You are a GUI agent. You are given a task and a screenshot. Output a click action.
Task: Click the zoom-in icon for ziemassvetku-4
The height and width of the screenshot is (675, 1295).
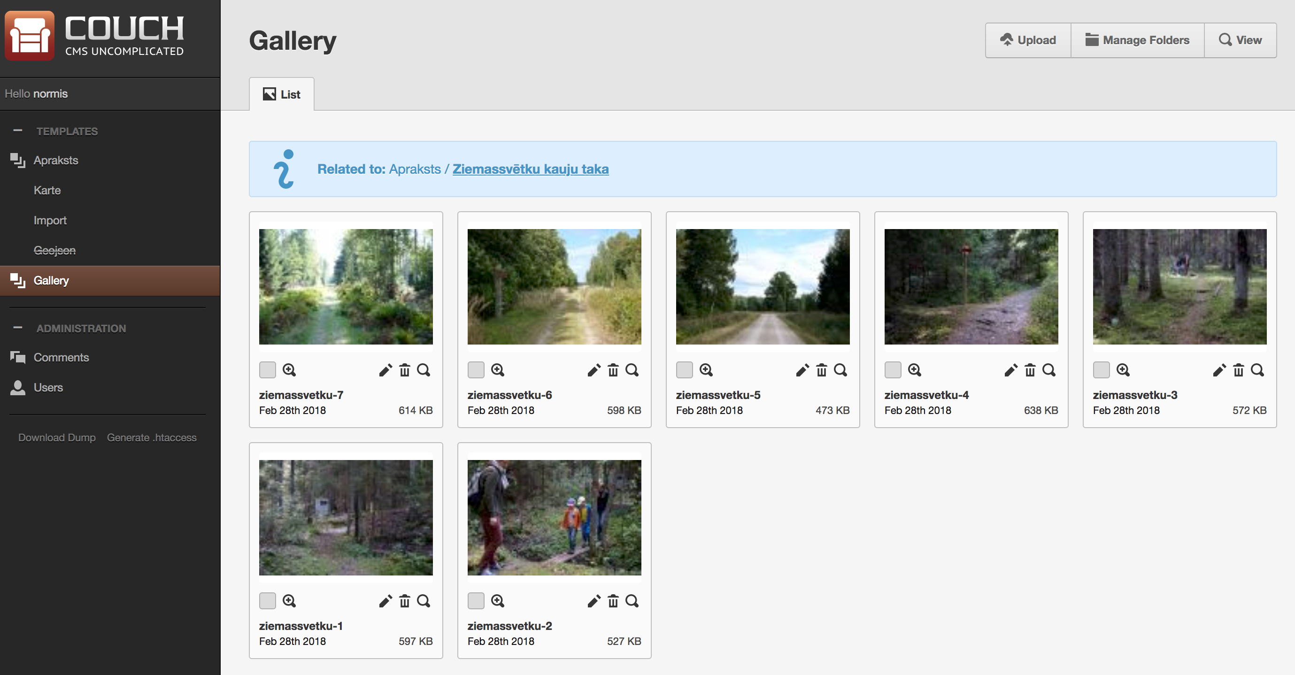tap(915, 370)
